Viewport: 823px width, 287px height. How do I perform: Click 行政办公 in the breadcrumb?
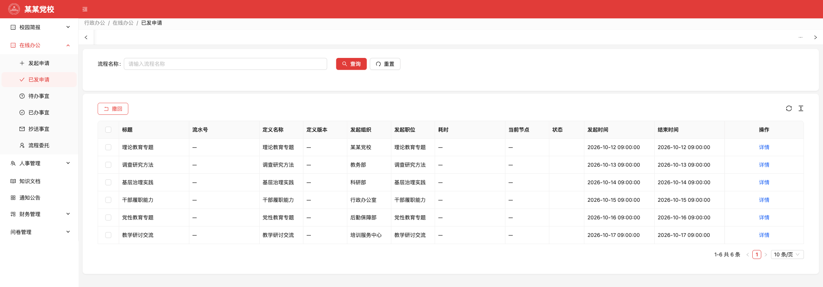(x=95, y=23)
